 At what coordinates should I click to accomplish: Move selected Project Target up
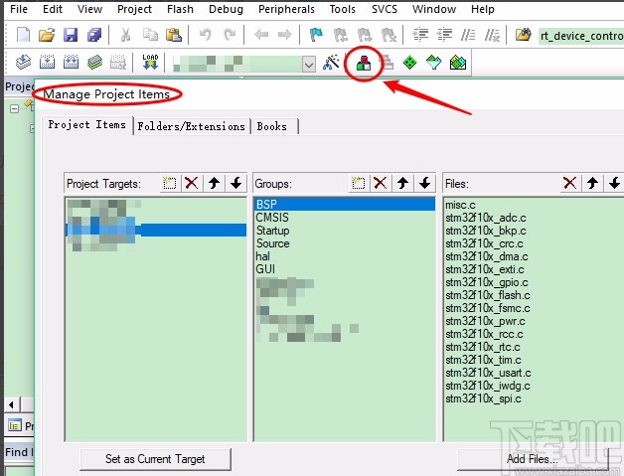pos(214,183)
